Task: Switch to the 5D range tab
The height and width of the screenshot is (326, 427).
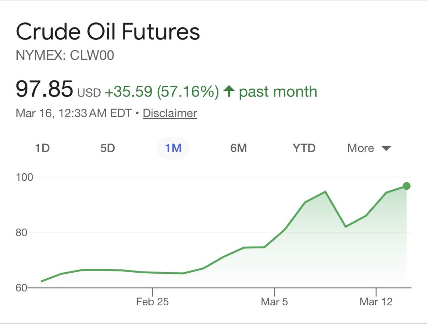Action: click(107, 148)
